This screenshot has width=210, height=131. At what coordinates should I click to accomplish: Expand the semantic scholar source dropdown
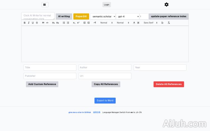103,17
